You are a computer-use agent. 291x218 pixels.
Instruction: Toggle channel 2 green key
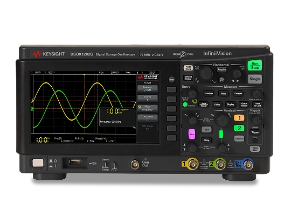coord(239,128)
